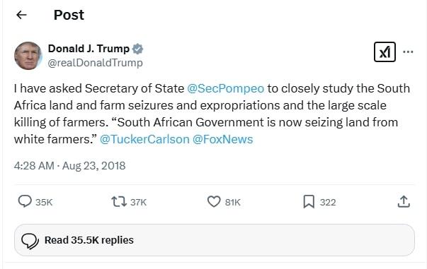This screenshot has width=427, height=269.
Task: Click the 81K likes count
Action: click(x=233, y=203)
